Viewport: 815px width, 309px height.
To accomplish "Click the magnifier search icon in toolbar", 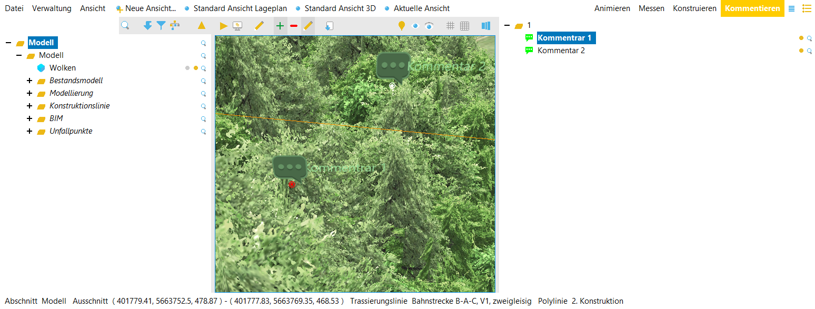I will pyautogui.click(x=125, y=26).
